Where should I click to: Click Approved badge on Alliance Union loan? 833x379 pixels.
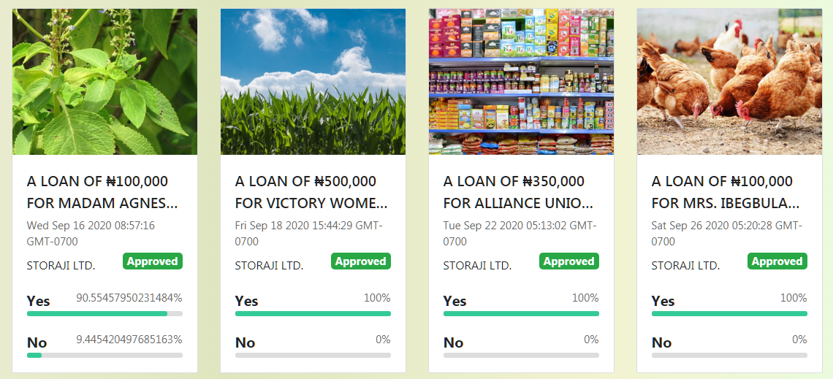click(569, 261)
